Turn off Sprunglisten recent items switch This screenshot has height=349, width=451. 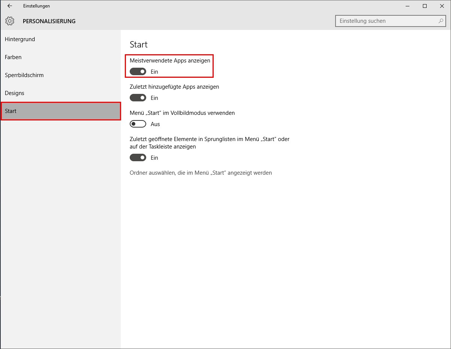click(138, 157)
